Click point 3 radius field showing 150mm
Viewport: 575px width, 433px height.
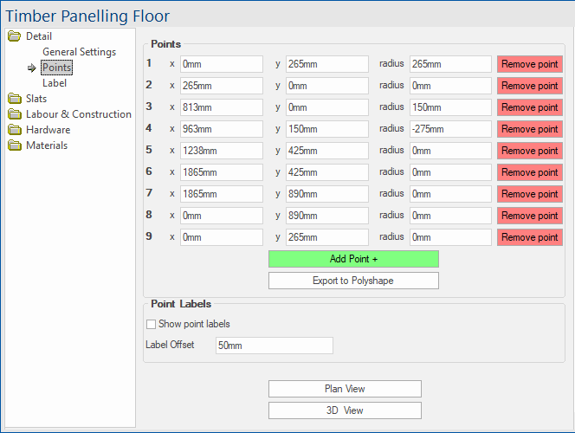coord(450,107)
